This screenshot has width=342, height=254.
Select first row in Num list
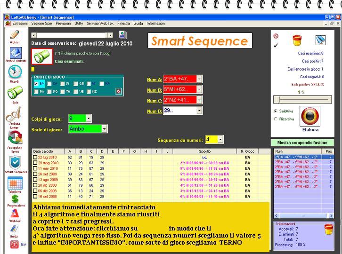(x=304, y=157)
